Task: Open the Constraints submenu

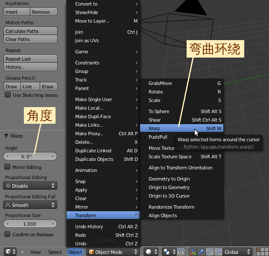Action: [x=103, y=63]
